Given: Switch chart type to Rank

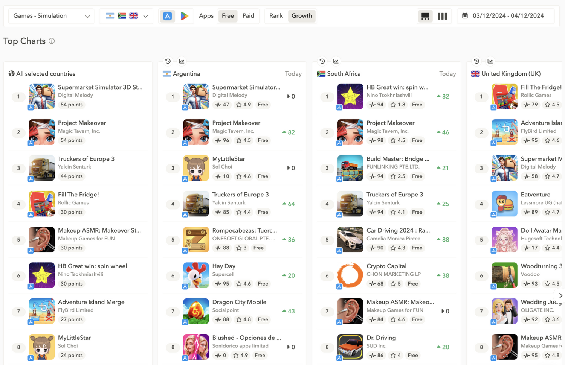Looking at the screenshot, I should pos(276,16).
